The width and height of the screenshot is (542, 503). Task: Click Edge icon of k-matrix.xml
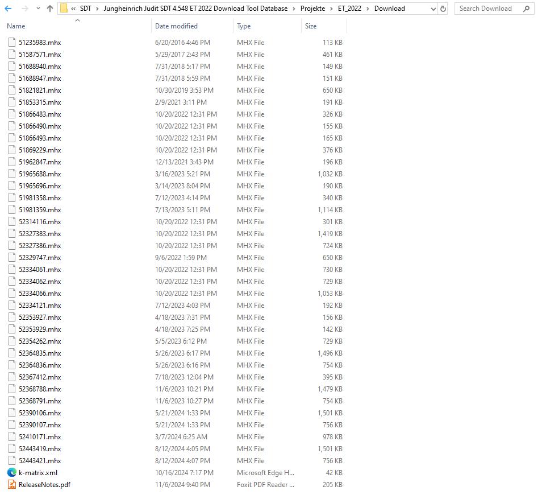point(12,472)
